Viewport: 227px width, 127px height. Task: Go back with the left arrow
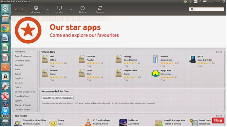[16, 9]
